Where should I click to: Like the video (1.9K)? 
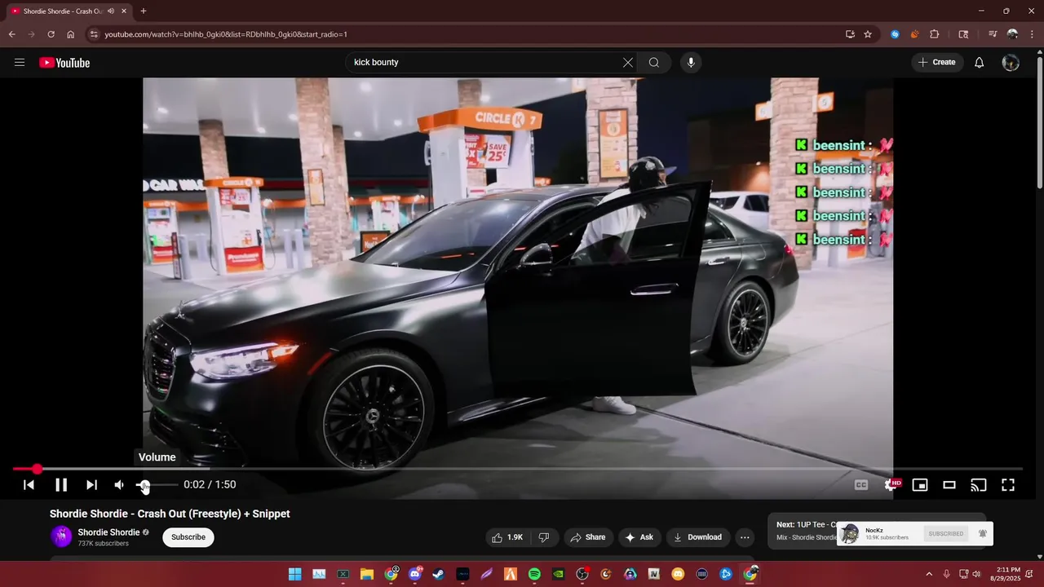point(507,537)
